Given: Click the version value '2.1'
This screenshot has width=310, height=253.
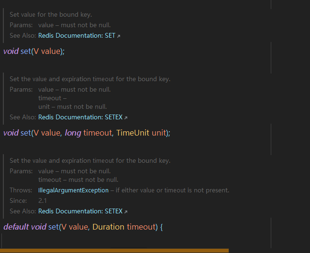Looking at the screenshot, I should tap(43, 200).
